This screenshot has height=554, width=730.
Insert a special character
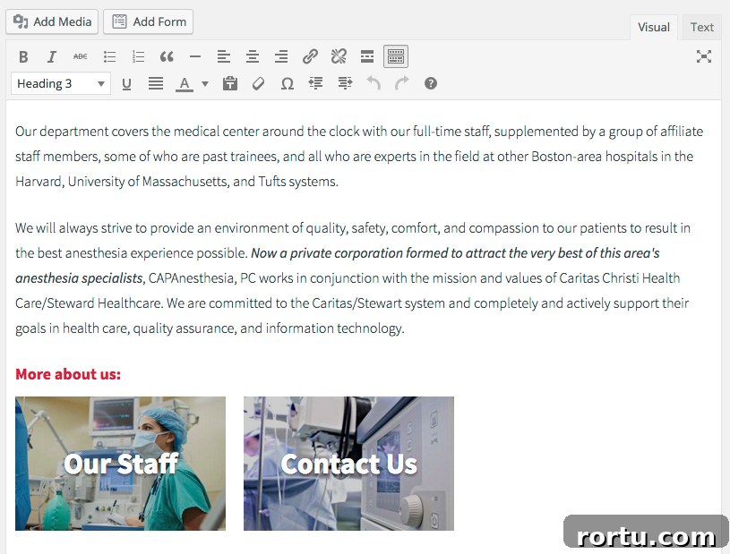tap(288, 84)
